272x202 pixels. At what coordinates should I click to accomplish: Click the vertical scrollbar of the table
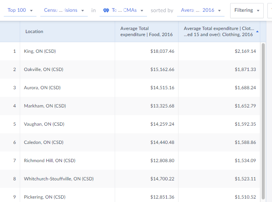pos(263,114)
